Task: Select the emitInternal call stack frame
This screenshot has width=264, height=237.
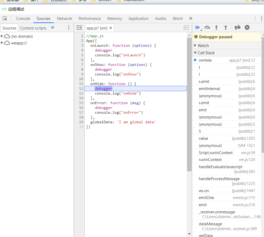Action: tap(209, 89)
